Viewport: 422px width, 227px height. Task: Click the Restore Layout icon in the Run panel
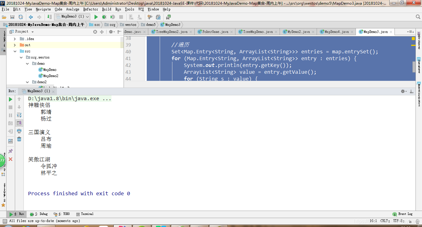(x=11, y=141)
